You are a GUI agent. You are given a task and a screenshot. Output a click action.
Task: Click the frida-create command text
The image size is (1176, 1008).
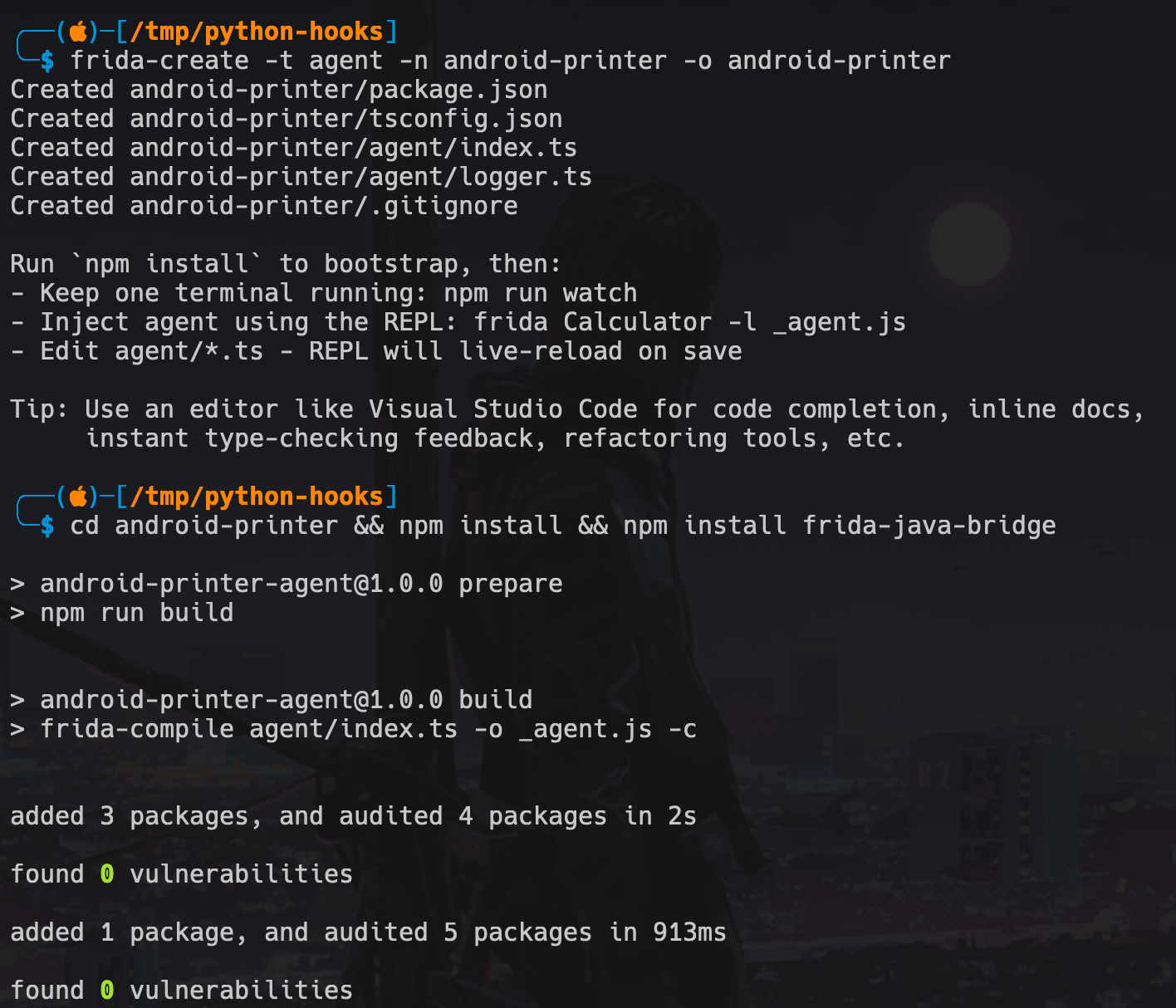[511, 61]
